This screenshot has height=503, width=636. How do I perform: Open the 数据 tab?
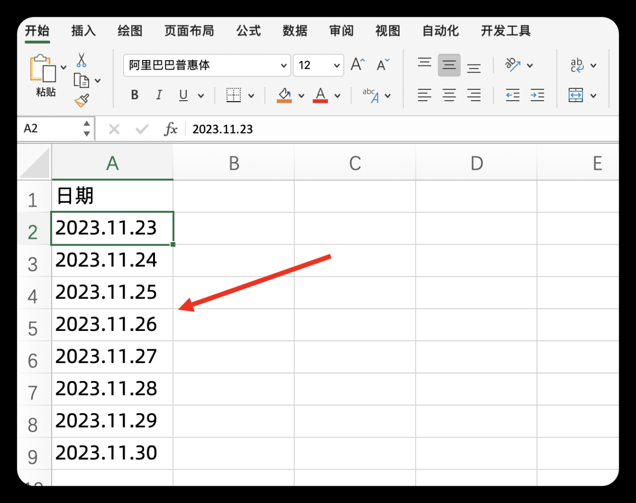tap(295, 31)
